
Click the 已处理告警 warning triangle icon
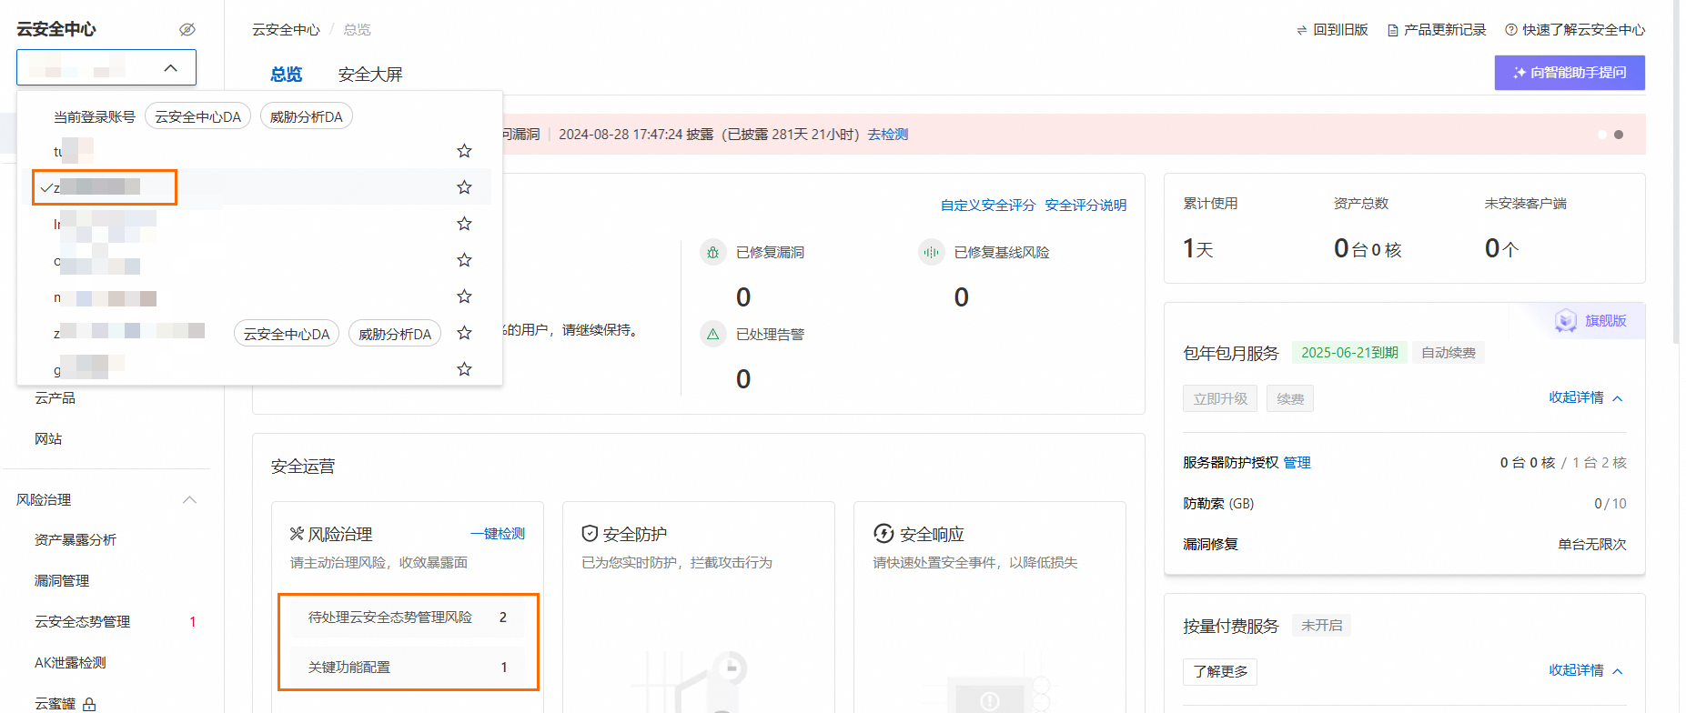point(713,334)
